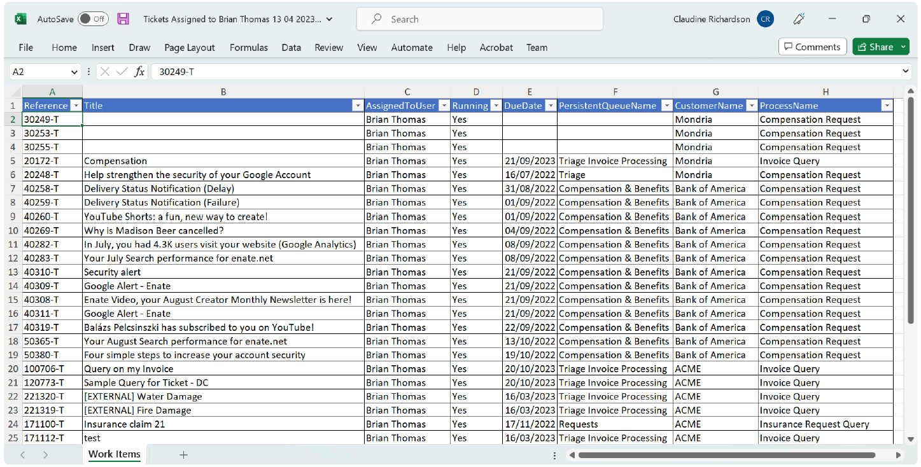921x467 pixels.
Task: Click the Save floppy disk icon
Action: click(123, 19)
